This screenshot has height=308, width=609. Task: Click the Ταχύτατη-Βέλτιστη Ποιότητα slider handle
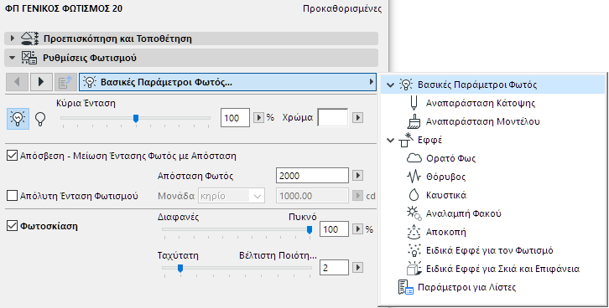tap(180, 268)
